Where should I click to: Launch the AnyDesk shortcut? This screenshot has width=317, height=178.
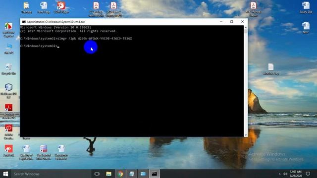[x=9, y=151]
